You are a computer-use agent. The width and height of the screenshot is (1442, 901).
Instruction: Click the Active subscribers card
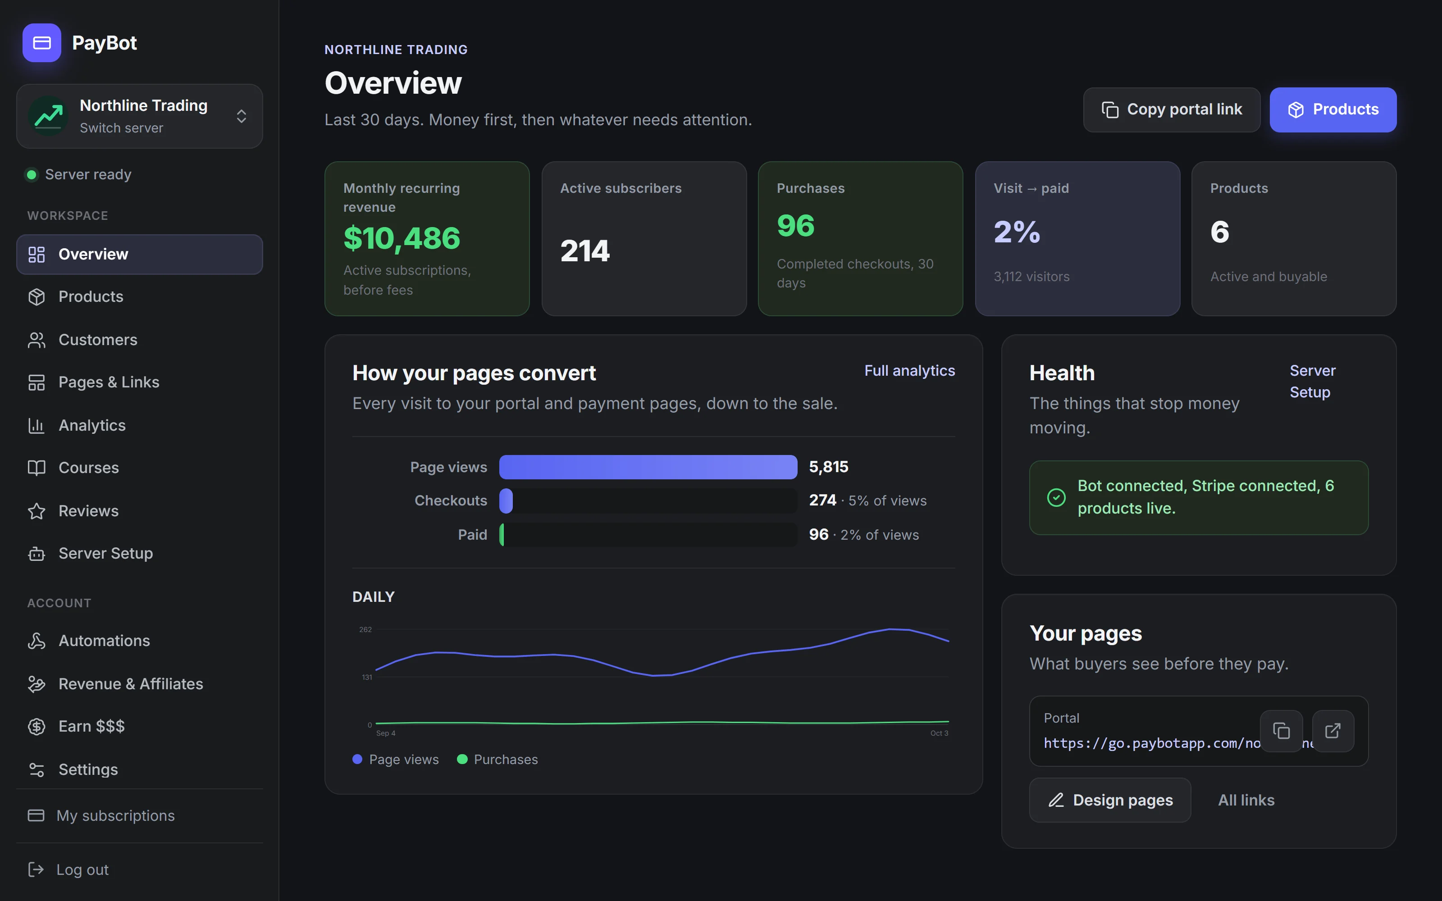[643, 239]
